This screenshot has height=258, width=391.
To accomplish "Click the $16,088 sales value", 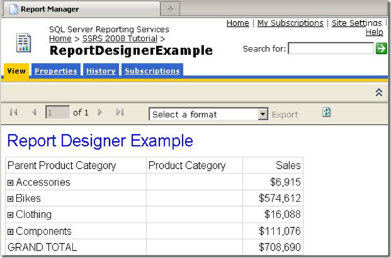I will (x=282, y=214).
